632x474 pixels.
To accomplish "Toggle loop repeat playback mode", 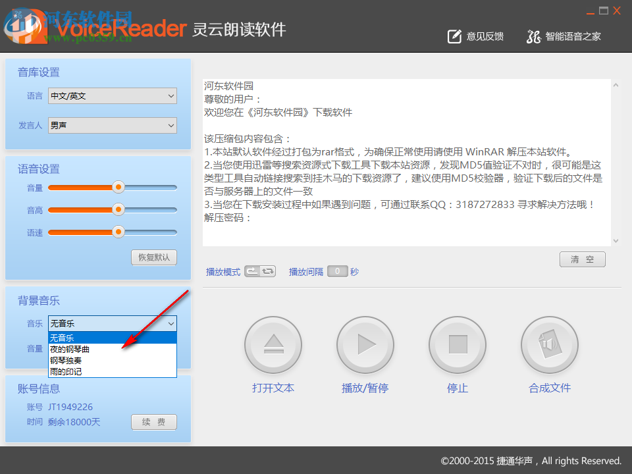I will click(x=269, y=271).
